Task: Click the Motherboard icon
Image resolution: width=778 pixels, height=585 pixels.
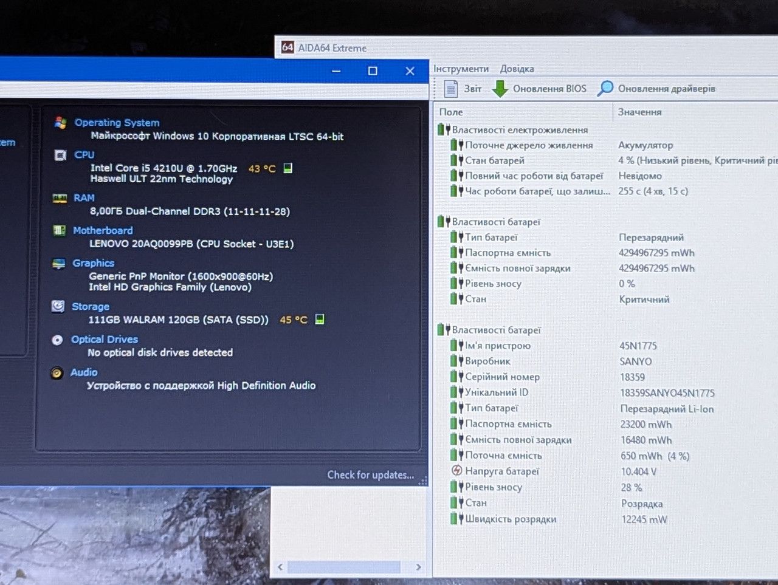Action: pyautogui.click(x=59, y=231)
